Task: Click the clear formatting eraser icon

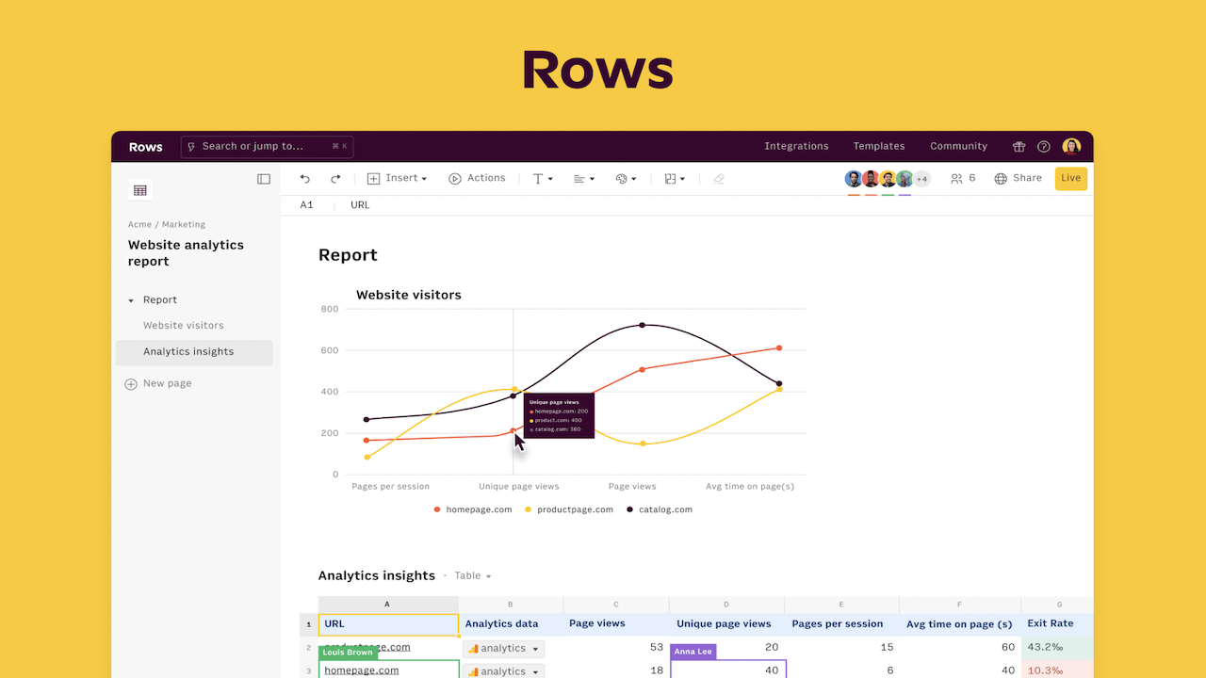Action: coord(718,178)
